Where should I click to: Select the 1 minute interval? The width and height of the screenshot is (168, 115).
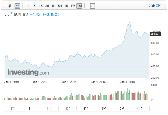pyautogui.click(x=28, y=6)
